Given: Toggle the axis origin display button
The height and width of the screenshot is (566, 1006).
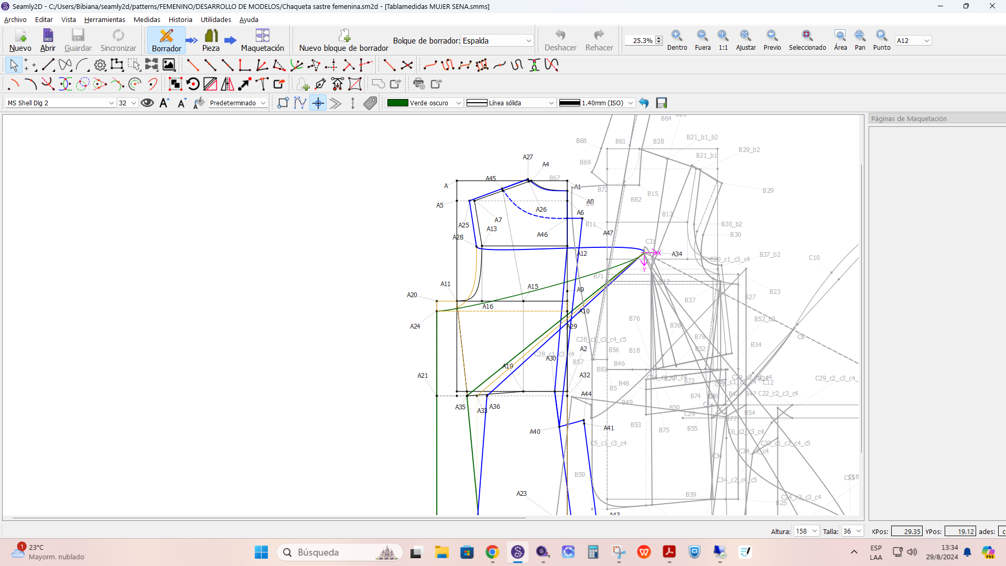Looking at the screenshot, I should click(x=318, y=103).
